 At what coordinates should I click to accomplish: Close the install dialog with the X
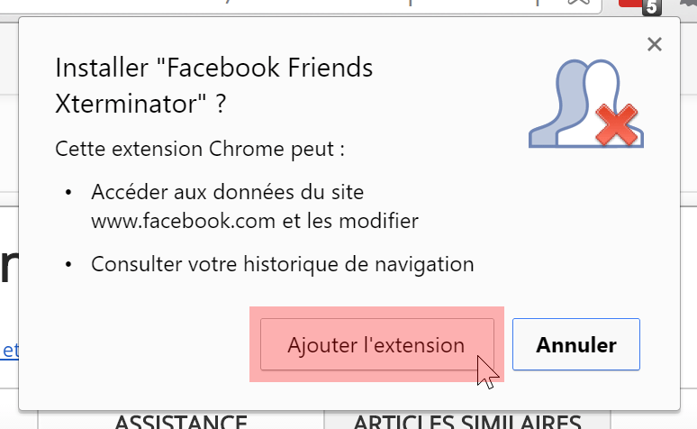tap(655, 44)
